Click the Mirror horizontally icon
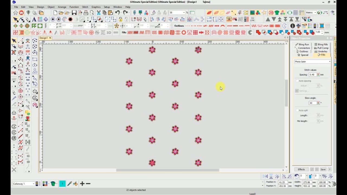 [x=15, y=26]
